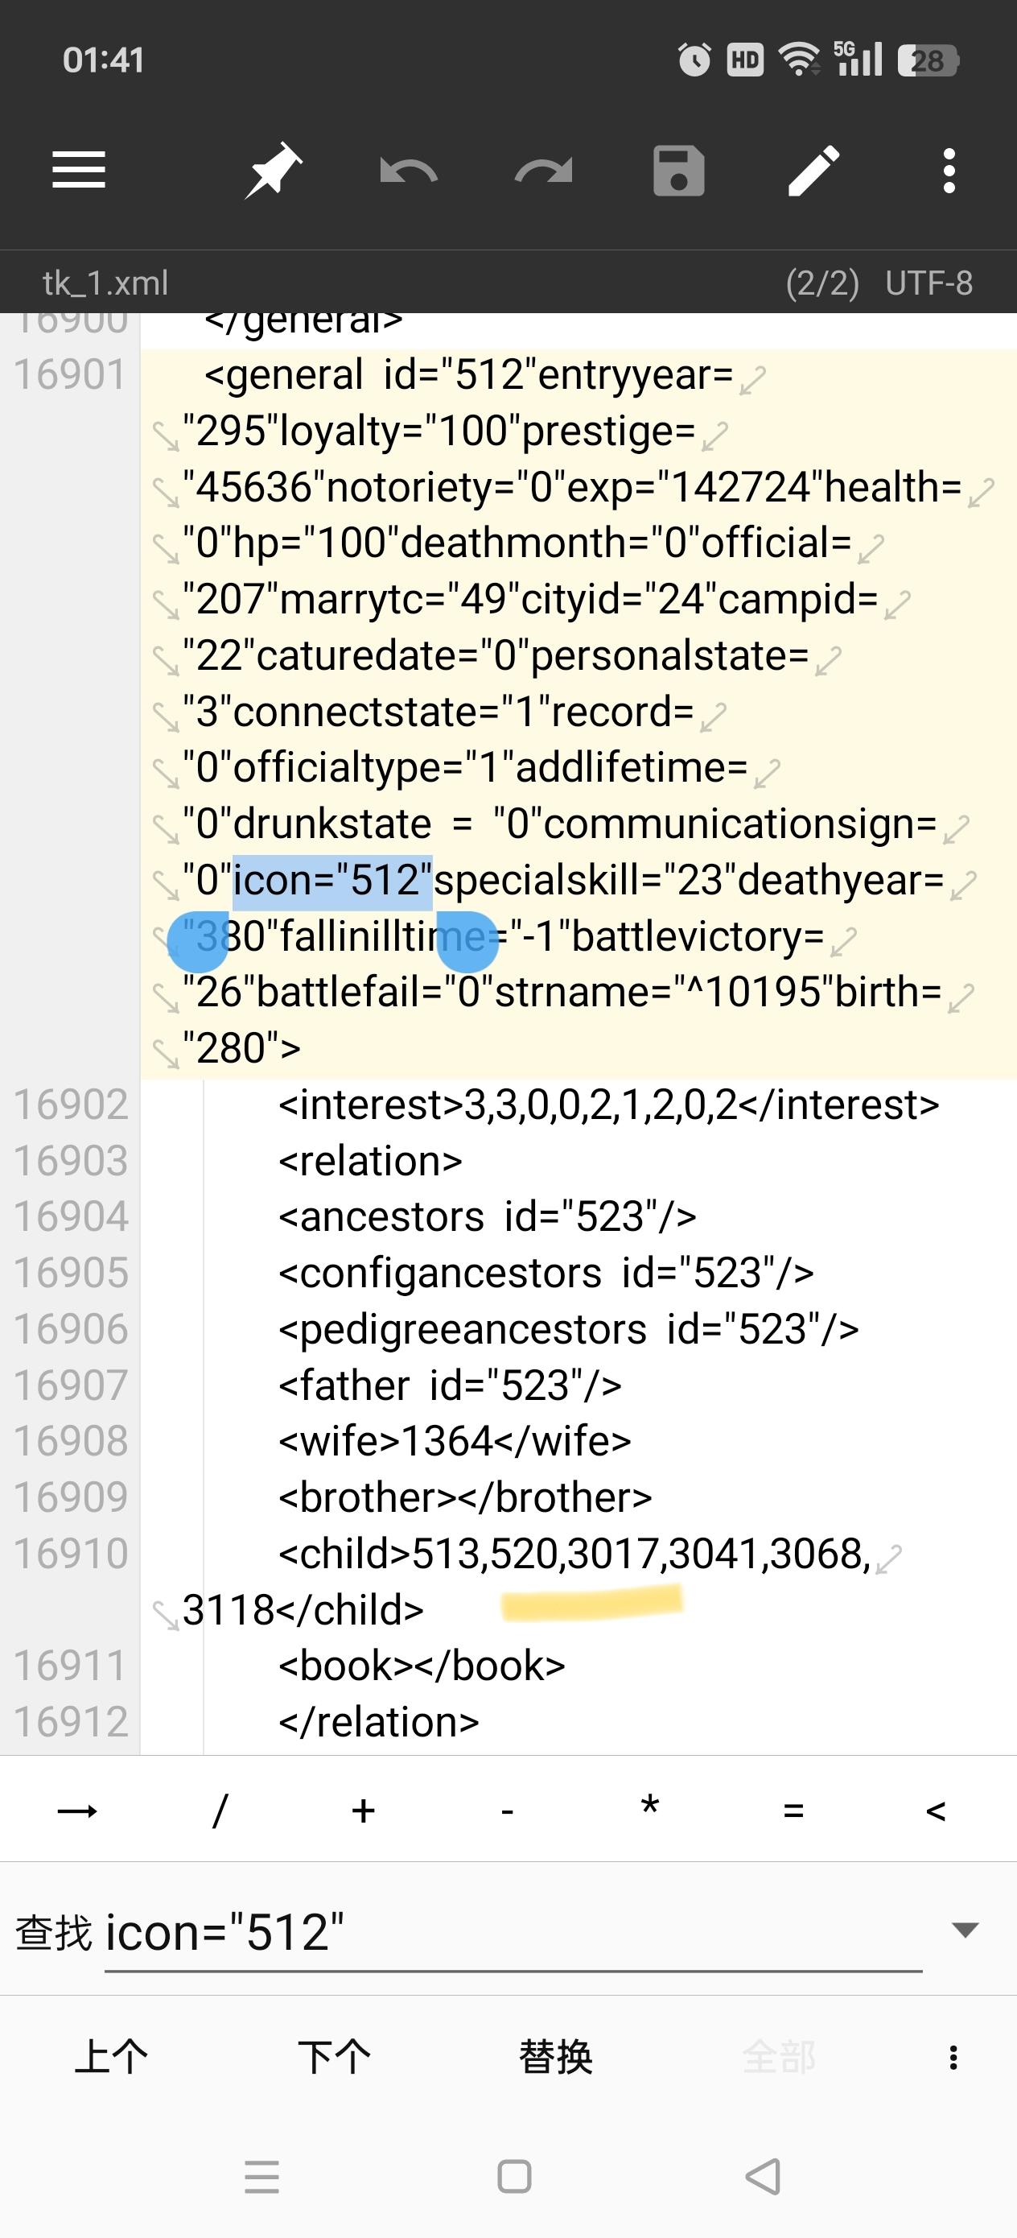Viewport: 1017px width, 2238px height.
Task: Jump to next match with 下个
Action: click(x=333, y=2058)
